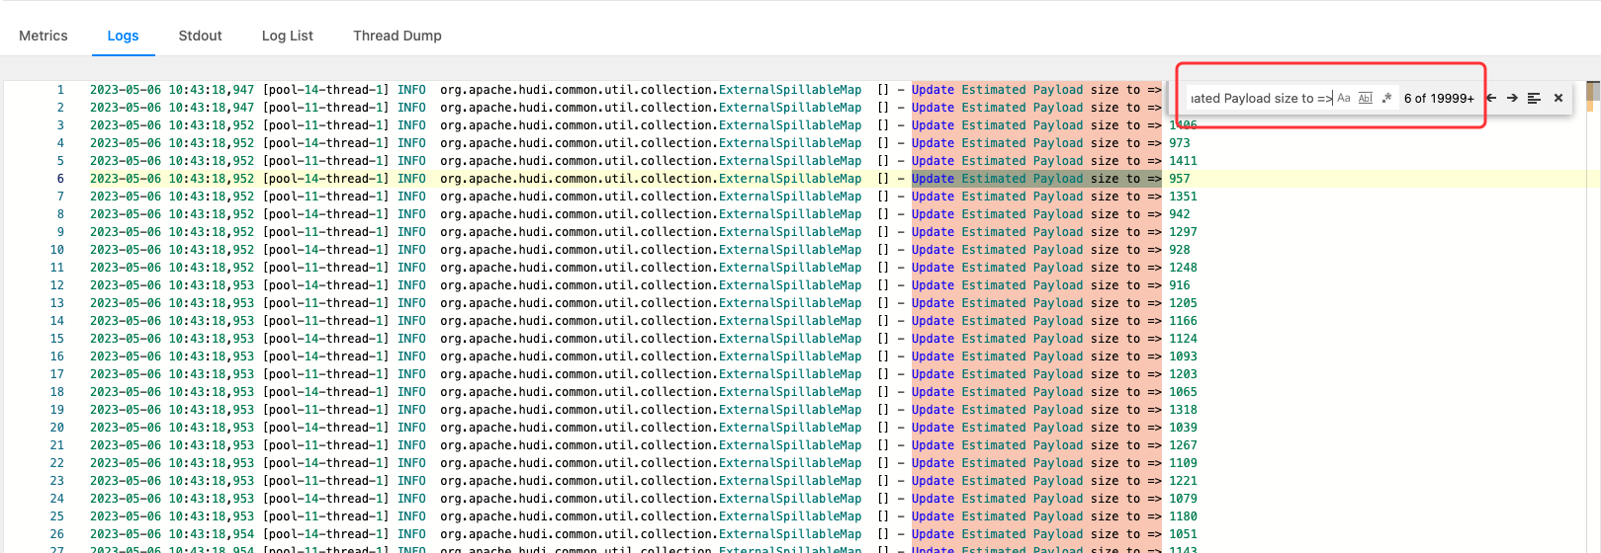Click payload value 1065 on line 18
1601x553 pixels.
tap(1183, 392)
